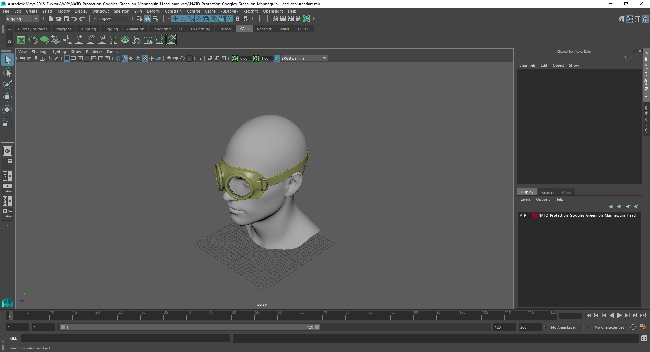Click the create new layer icon

[x=628, y=206]
